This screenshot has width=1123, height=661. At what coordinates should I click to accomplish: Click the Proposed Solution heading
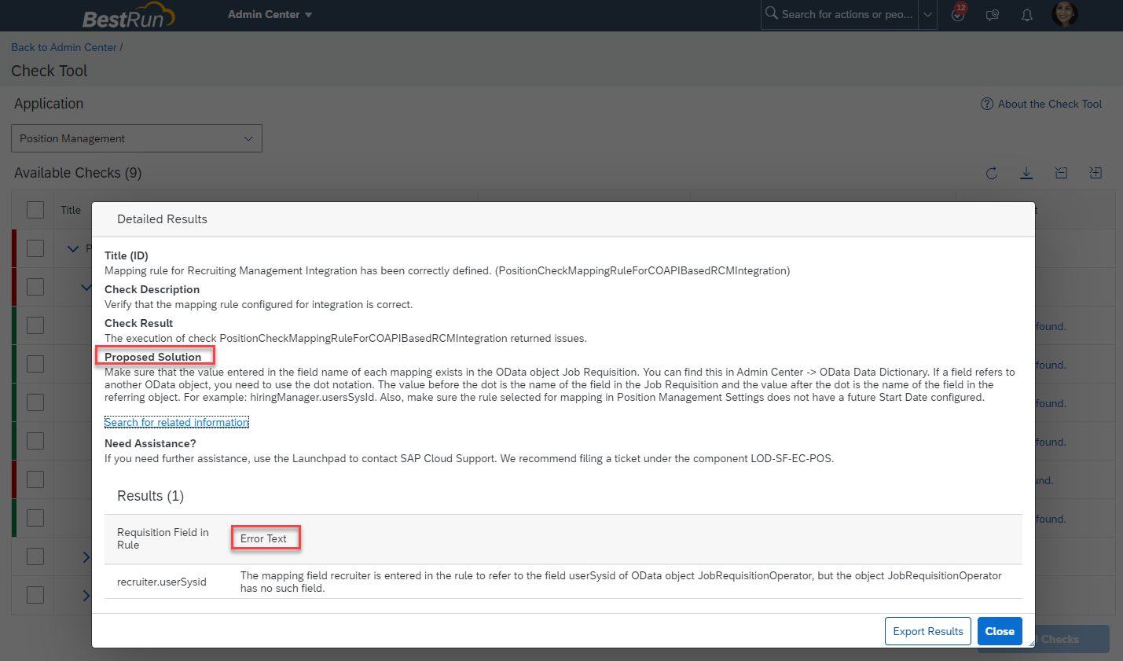coord(152,357)
